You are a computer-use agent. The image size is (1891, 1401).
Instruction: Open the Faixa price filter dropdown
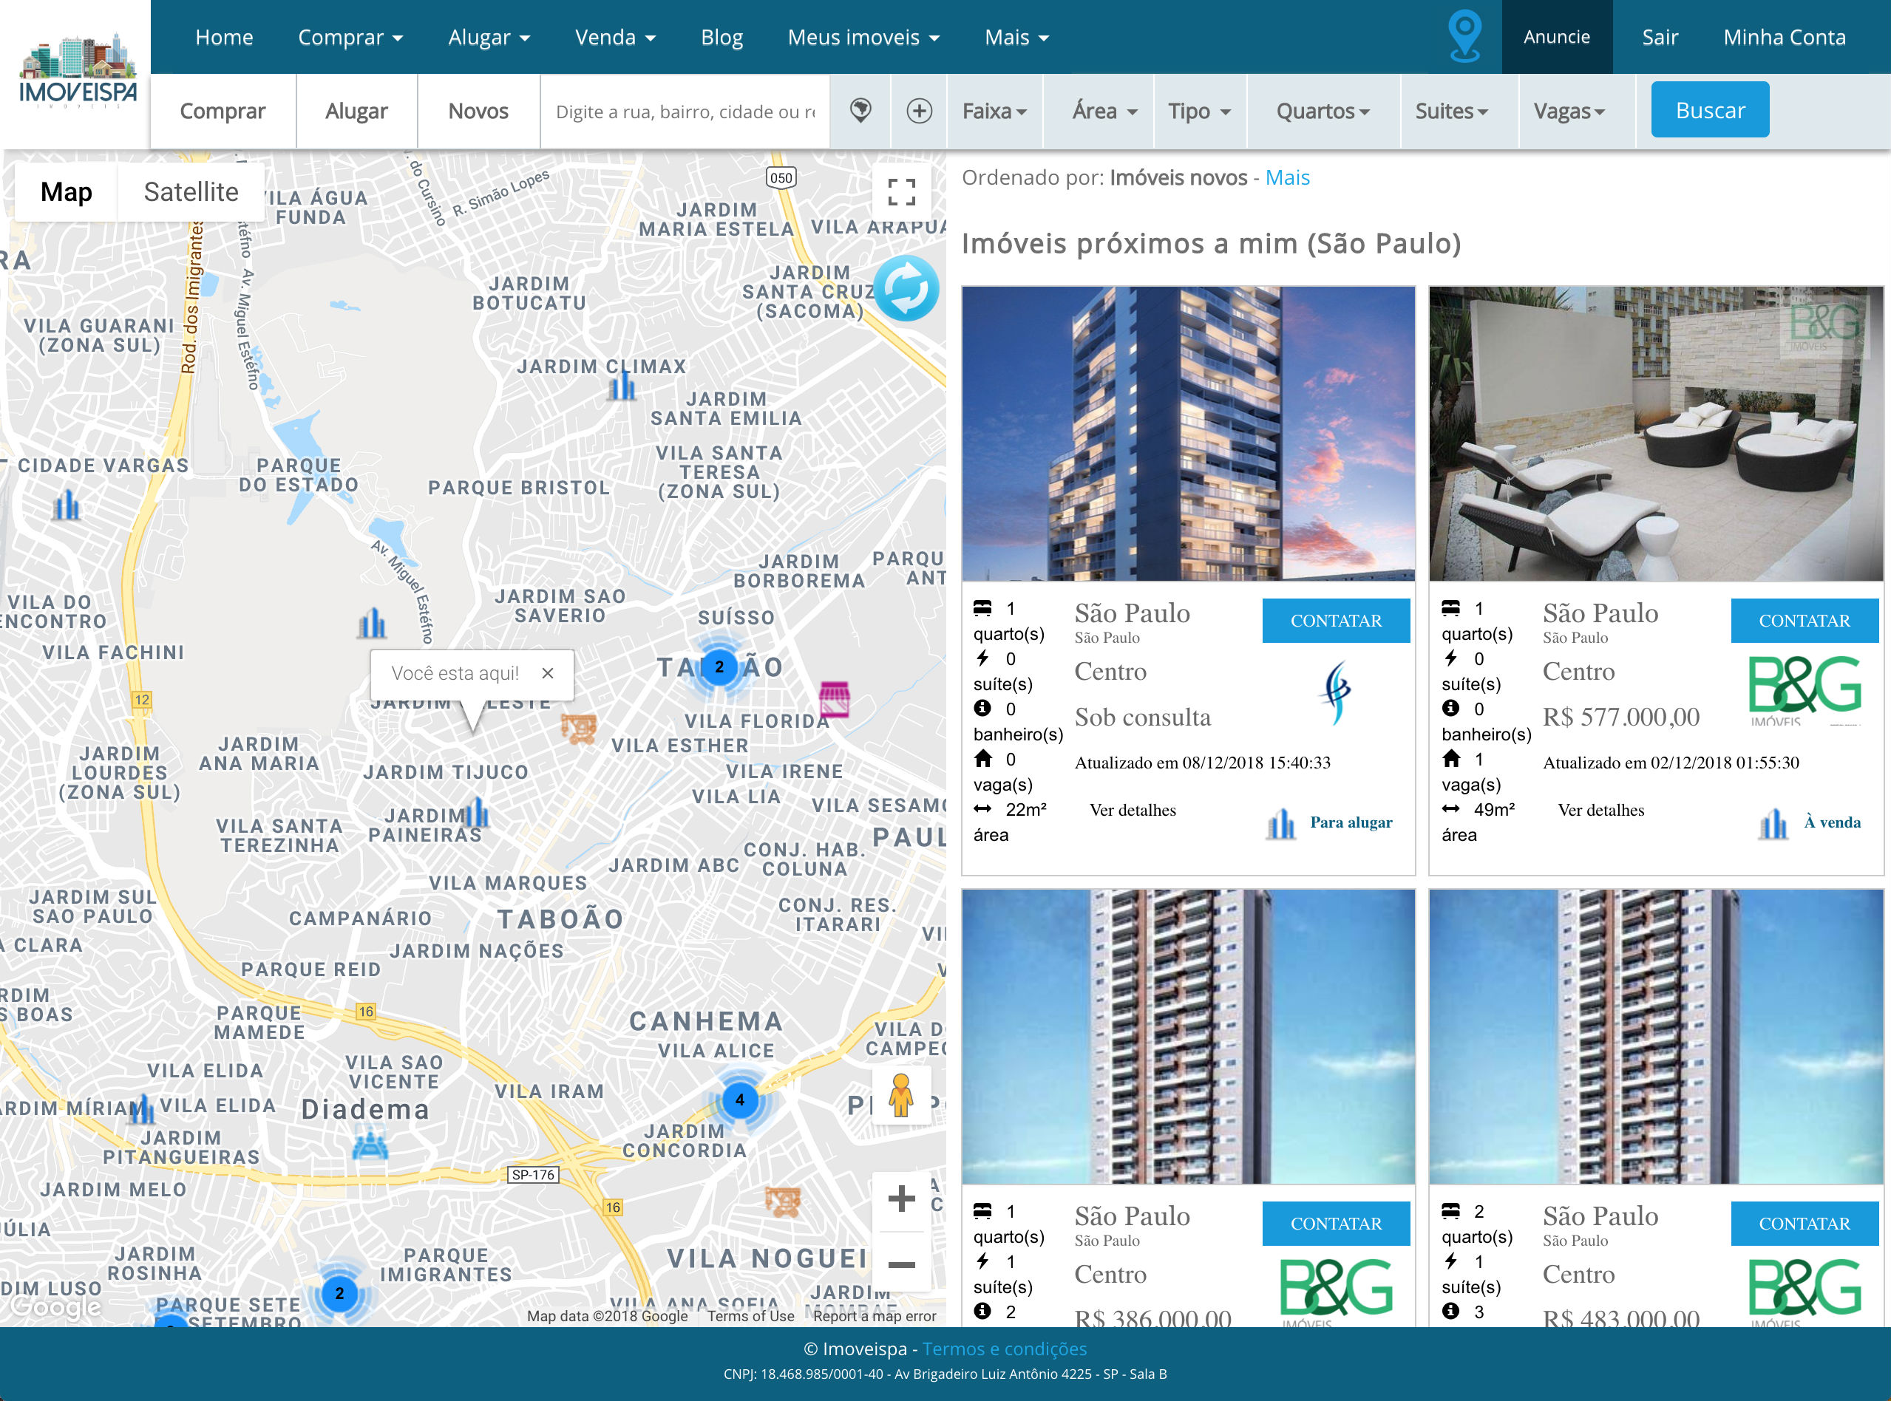pos(994,111)
